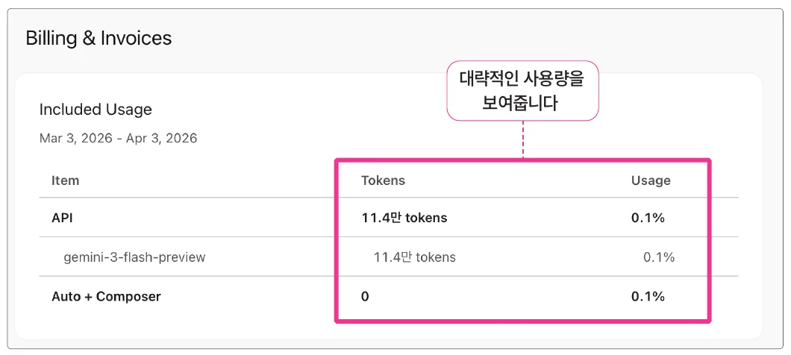Click the Usage column header
The width and height of the screenshot is (791, 355).
pos(651,180)
